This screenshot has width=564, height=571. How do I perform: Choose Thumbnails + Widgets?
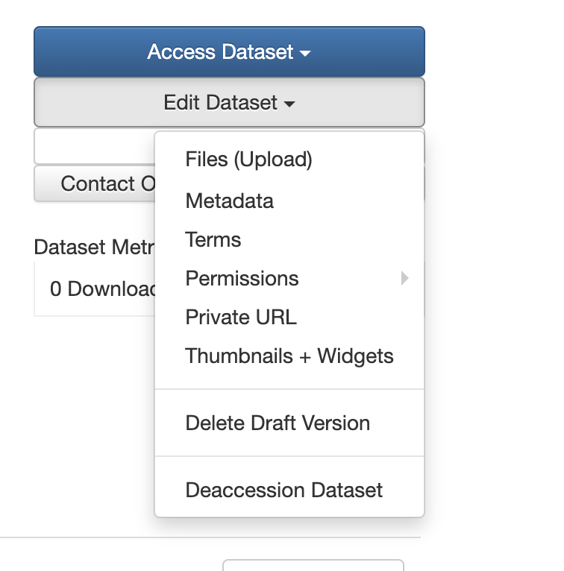(289, 356)
